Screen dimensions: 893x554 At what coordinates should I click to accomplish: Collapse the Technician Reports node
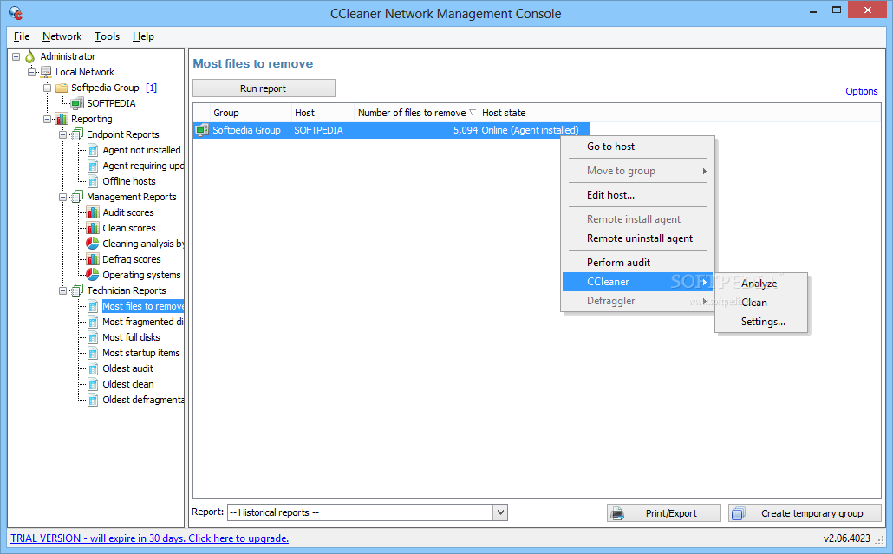click(x=62, y=290)
